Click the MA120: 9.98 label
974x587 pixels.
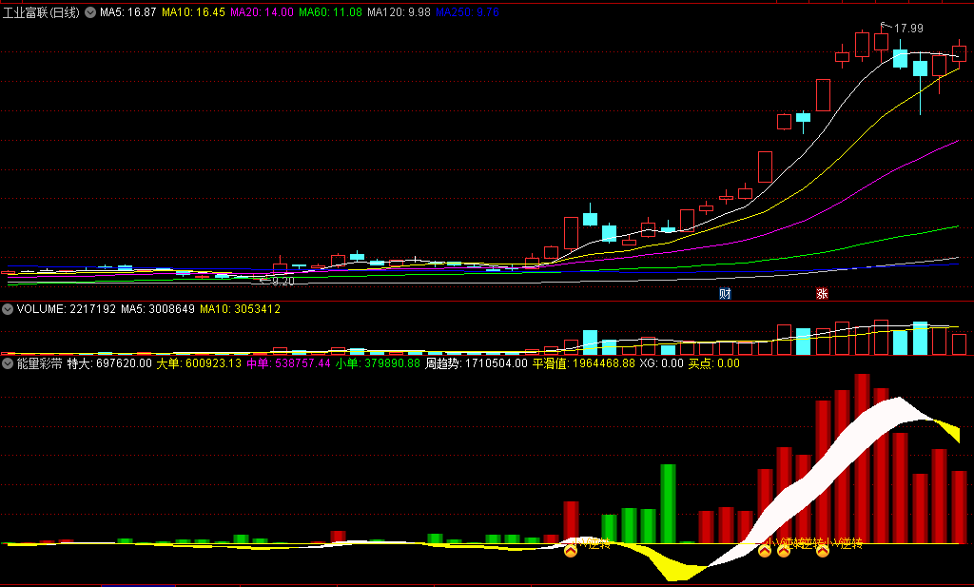click(399, 12)
